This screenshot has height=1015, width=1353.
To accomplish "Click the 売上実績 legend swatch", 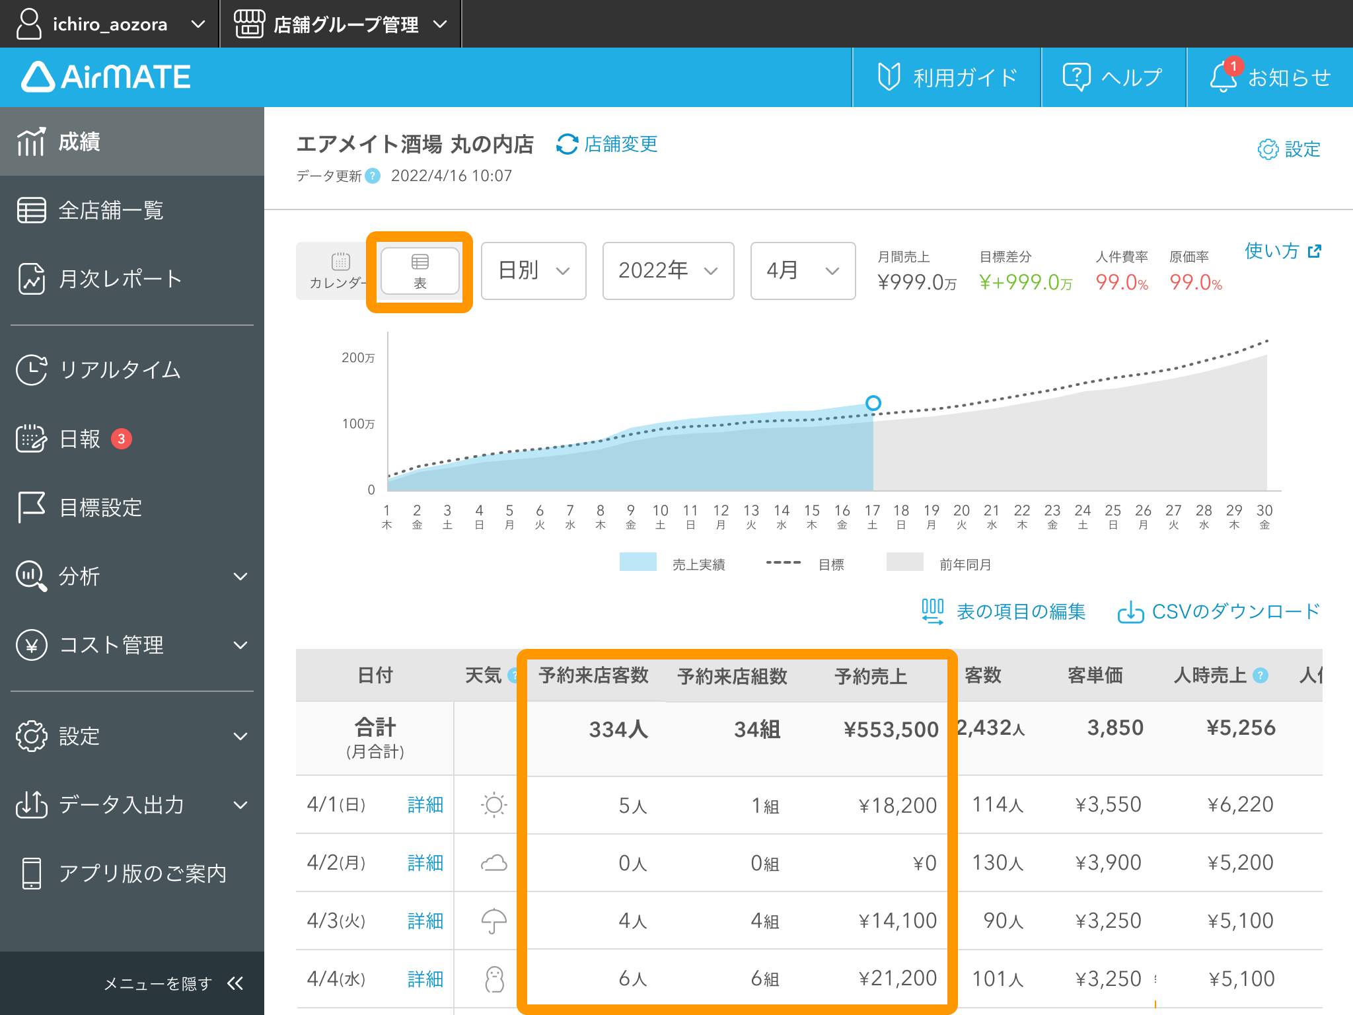I will pyautogui.click(x=638, y=562).
